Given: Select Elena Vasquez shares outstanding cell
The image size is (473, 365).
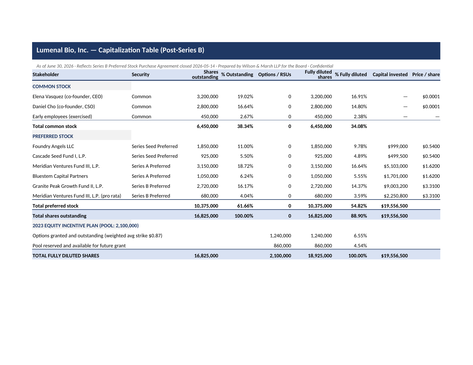Looking at the screenshot, I should pyautogui.click(x=207, y=96).
